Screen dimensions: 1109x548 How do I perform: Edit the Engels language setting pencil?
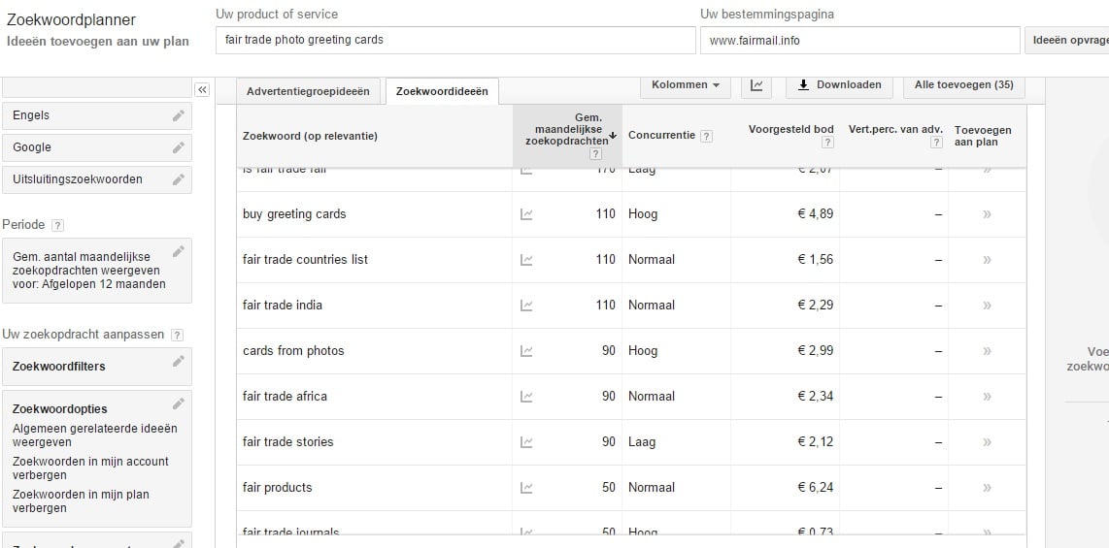click(179, 115)
